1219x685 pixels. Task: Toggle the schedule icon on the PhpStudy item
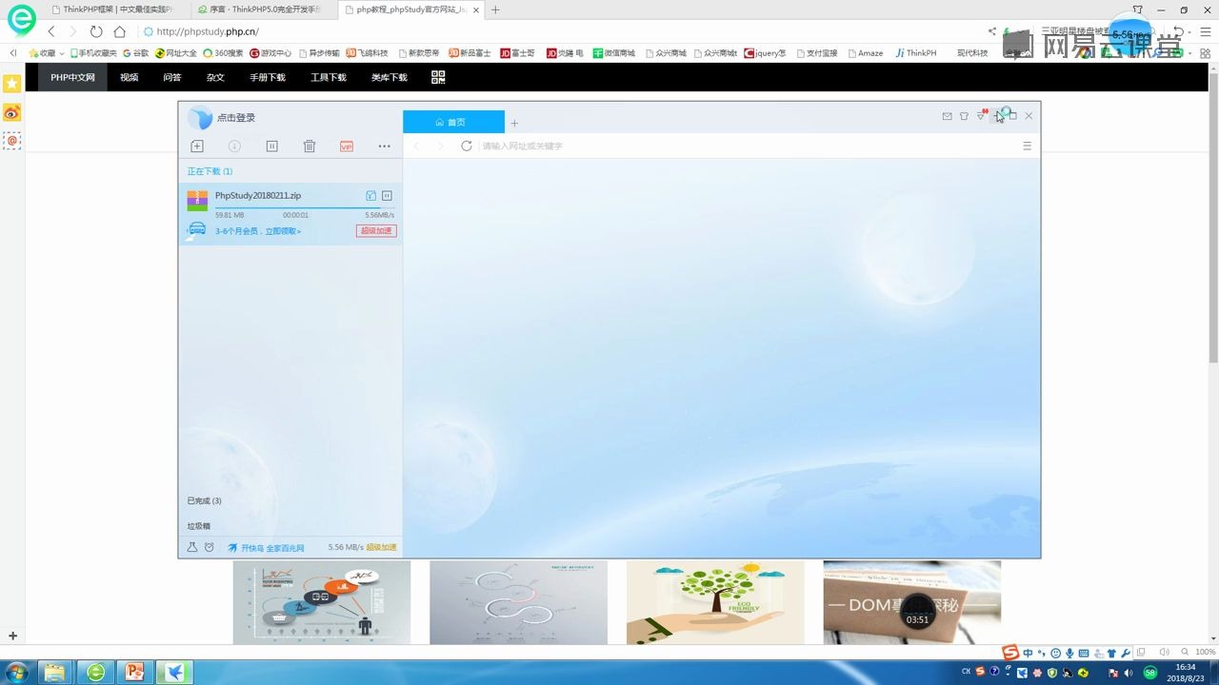pyautogui.click(x=370, y=195)
